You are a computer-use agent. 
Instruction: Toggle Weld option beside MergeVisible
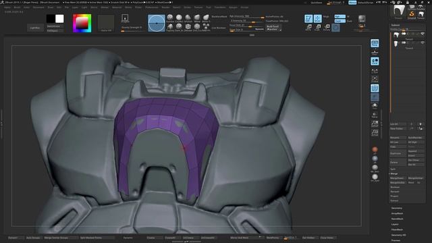click(x=411, y=182)
